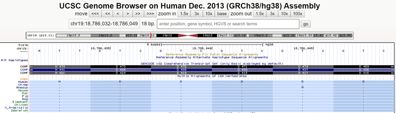This screenshot has height=113, width=396.
Task: Click the left exon arrow on the N 421 transcript row
Action: pyautogui.click(x=31, y=73)
